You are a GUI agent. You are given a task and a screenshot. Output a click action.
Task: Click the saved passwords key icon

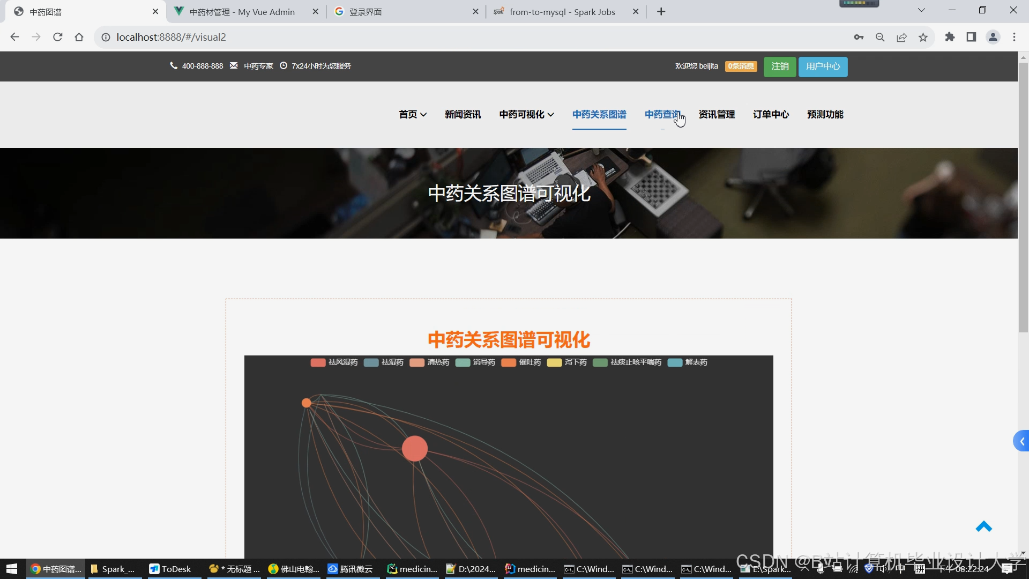pyautogui.click(x=859, y=37)
